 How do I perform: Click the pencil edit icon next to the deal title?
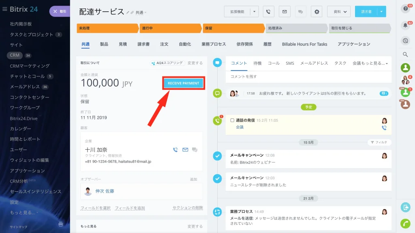click(128, 13)
